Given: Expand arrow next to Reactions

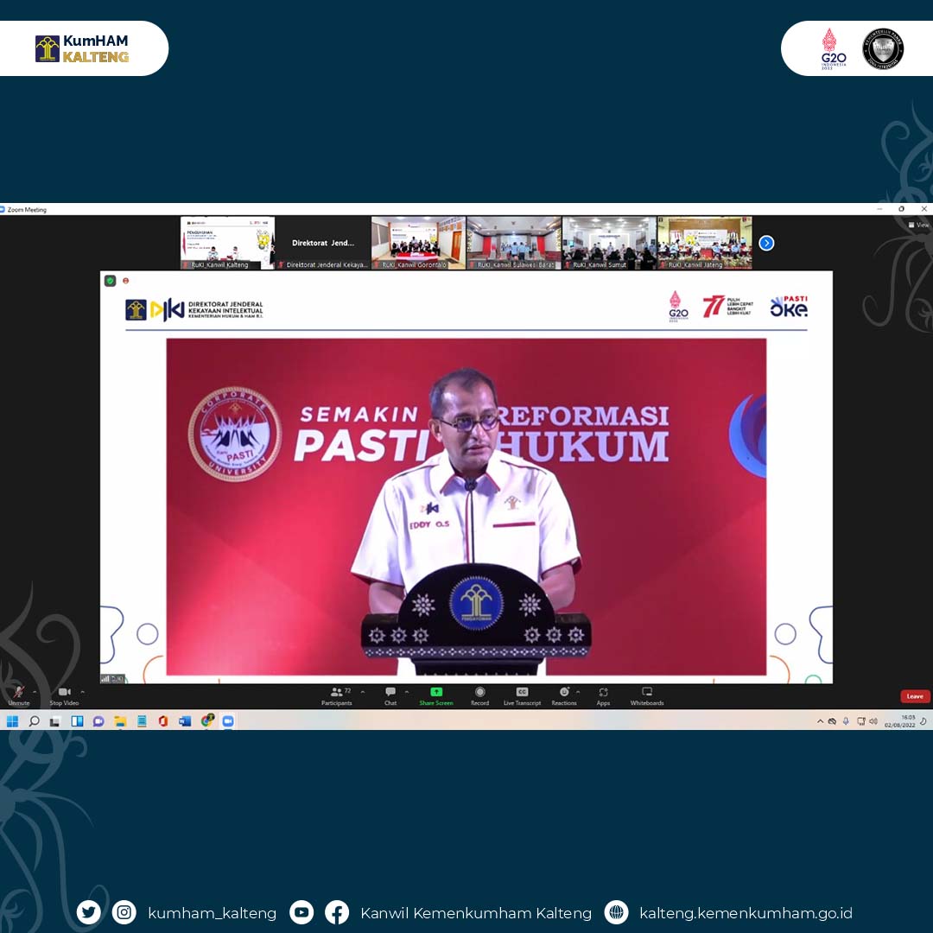Looking at the screenshot, I should pyautogui.click(x=578, y=692).
